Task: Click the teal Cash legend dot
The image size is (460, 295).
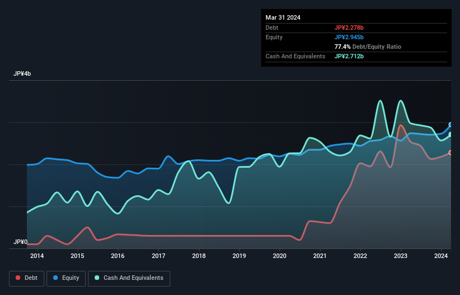Action: point(97,278)
